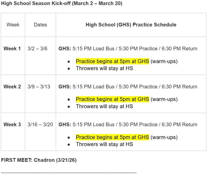
Task: Click Week 1's highlighted practice begins text
Action: [112, 62]
